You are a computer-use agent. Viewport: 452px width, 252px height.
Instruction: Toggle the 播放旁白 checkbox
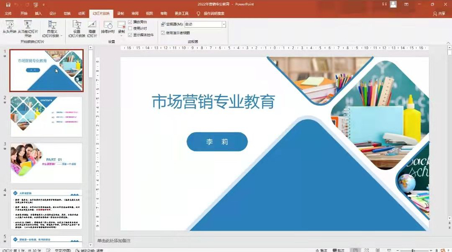[x=130, y=22]
